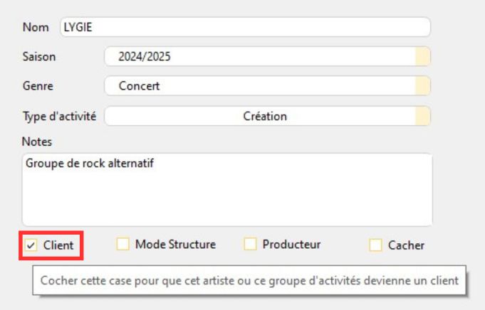This screenshot has width=485, height=310.
Task: Click inside the Notes text area
Action: (x=226, y=196)
